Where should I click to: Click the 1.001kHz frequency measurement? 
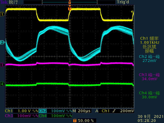[150, 43]
